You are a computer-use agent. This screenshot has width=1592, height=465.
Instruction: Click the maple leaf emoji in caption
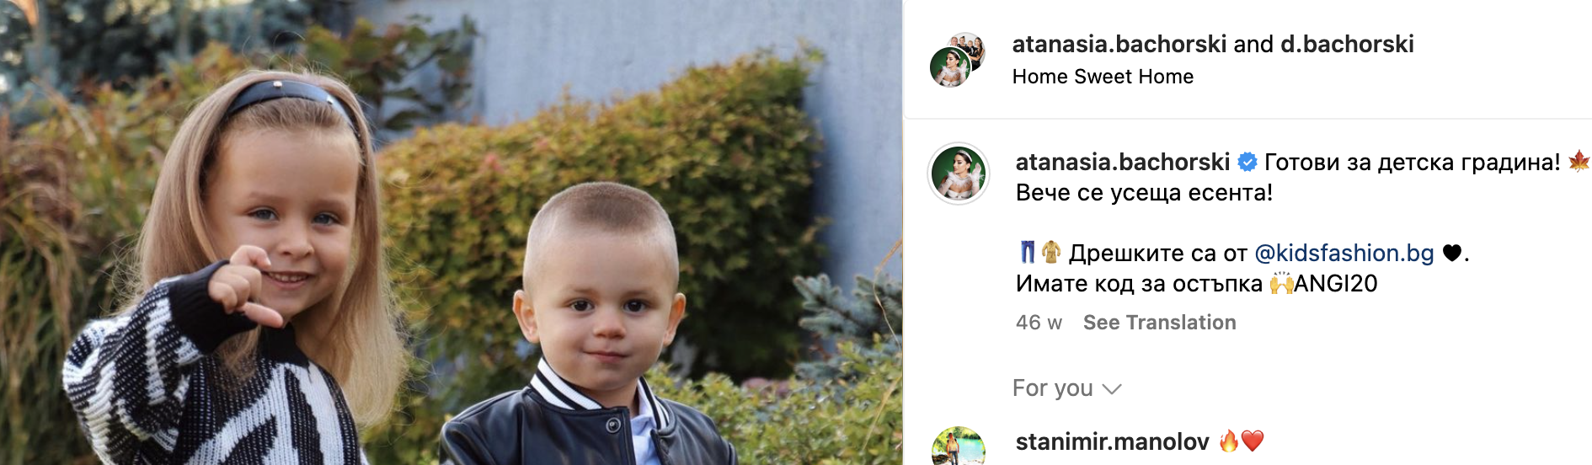point(1579,161)
